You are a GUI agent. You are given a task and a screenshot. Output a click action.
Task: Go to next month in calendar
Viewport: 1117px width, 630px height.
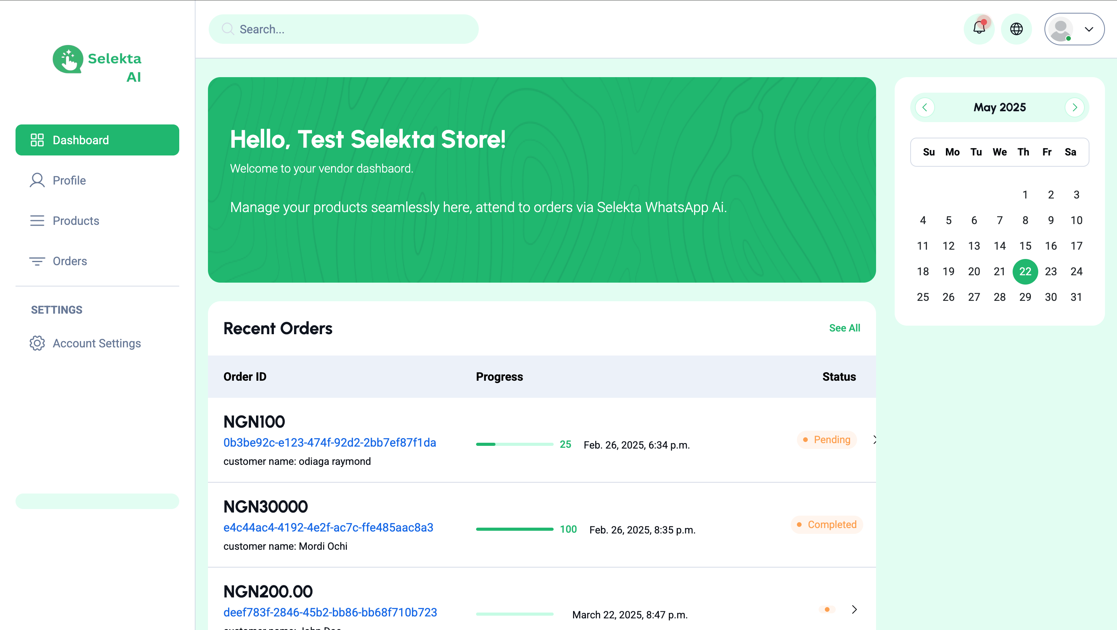click(x=1074, y=107)
